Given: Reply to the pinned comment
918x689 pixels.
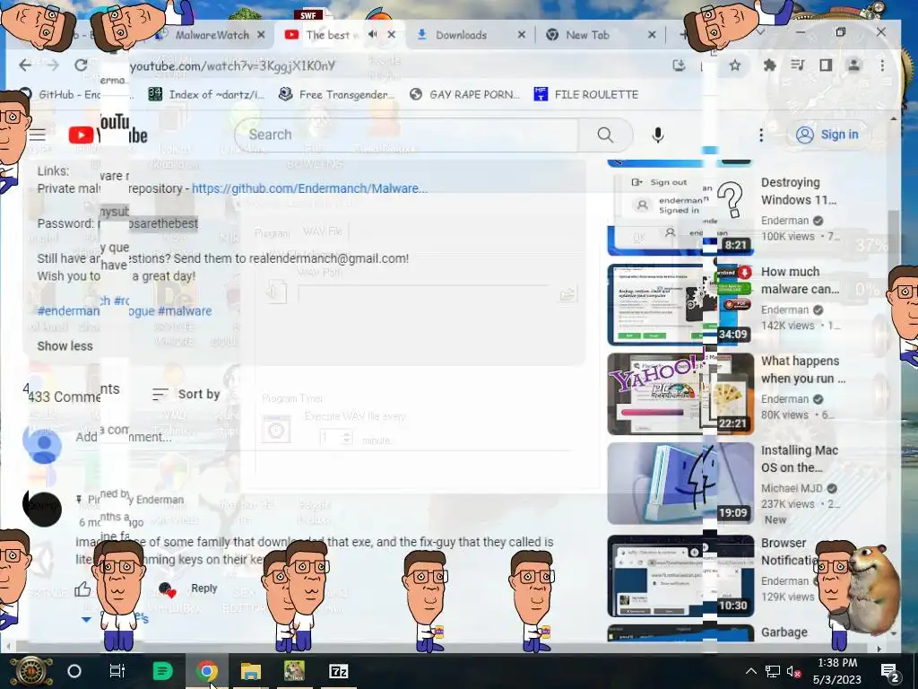Looking at the screenshot, I should (204, 589).
